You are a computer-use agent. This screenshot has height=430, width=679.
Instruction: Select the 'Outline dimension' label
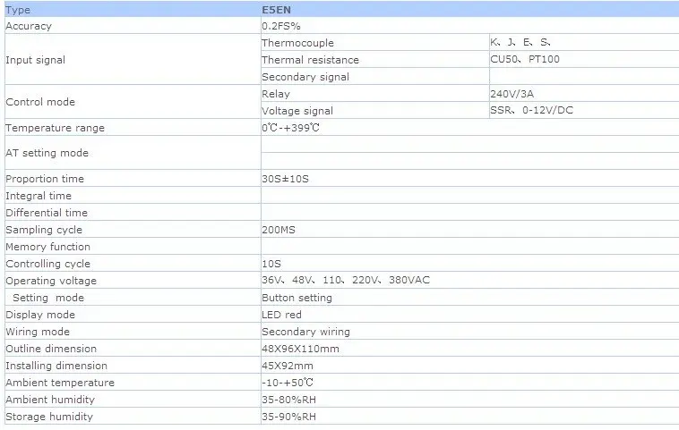pyautogui.click(x=51, y=349)
